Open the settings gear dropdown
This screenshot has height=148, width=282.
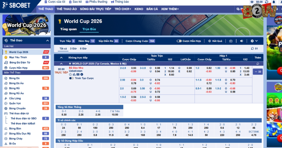(x=254, y=41)
